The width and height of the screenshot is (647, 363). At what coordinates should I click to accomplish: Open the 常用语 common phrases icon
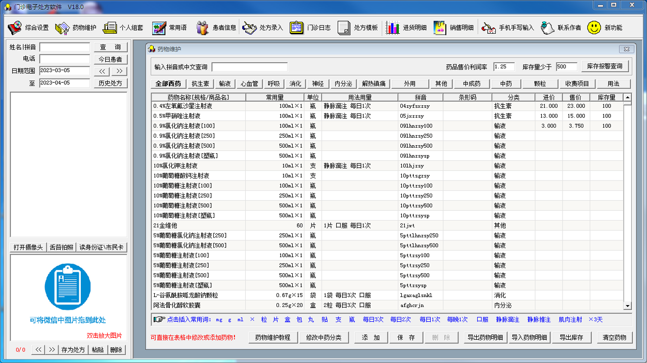[169, 28]
